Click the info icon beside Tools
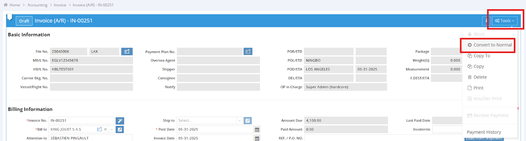Screen dimensions: 526x141 coord(486,21)
